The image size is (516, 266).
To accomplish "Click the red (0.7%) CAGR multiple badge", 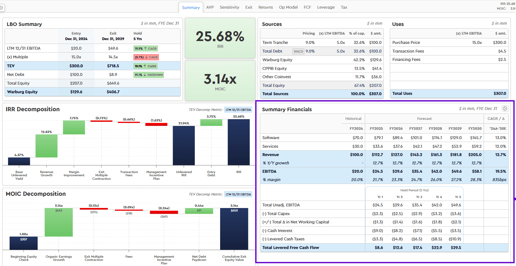I will [146, 57].
